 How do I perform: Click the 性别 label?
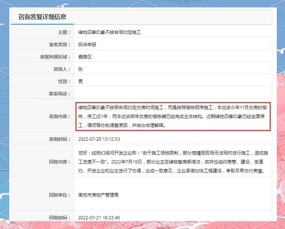(x=64, y=82)
